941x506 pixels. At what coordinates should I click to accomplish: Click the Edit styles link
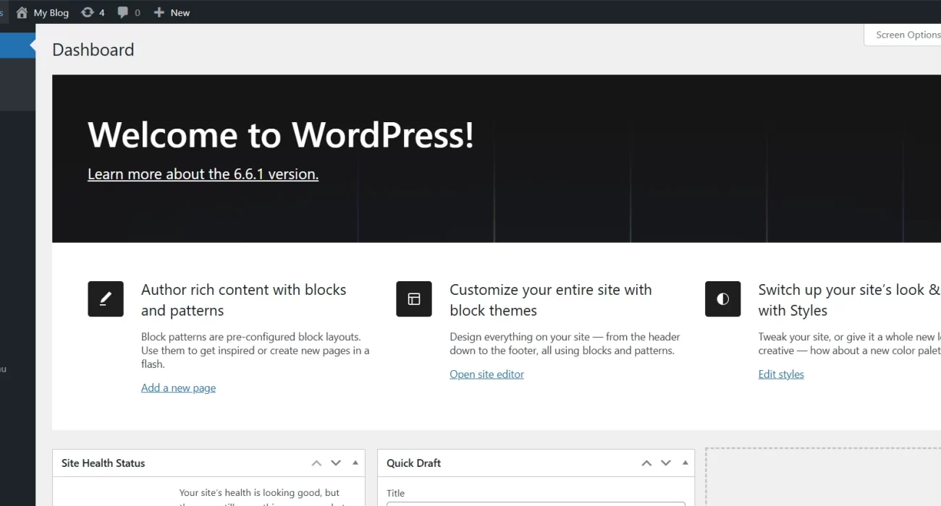click(781, 374)
